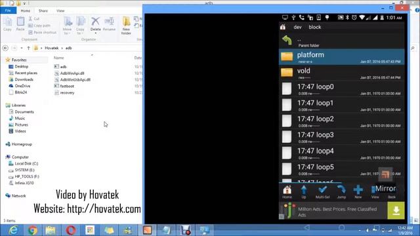Image resolution: width=420 pixels, height=236 pixels.
Task: Open File Explorer taskbar icon
Action: coord(51,230)
